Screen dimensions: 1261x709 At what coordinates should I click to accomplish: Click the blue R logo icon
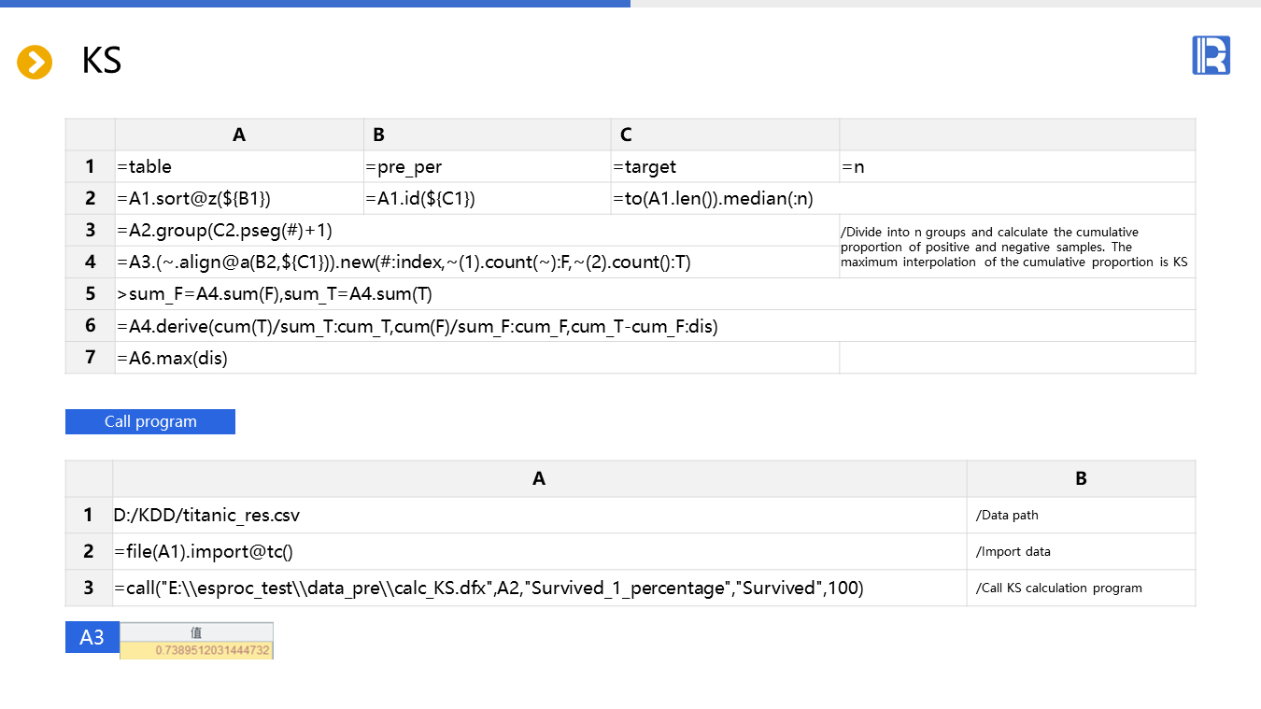click(1211, 56)
